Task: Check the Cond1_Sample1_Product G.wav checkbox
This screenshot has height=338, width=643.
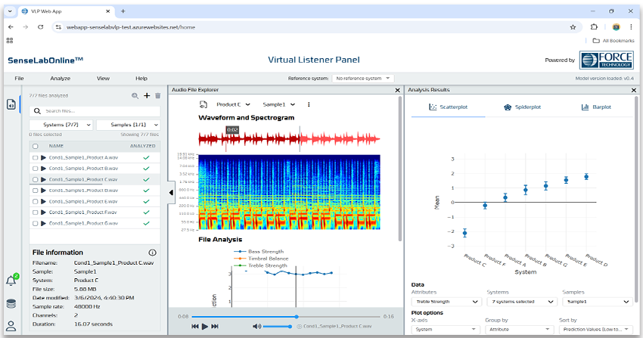Action: pos(36,224)
